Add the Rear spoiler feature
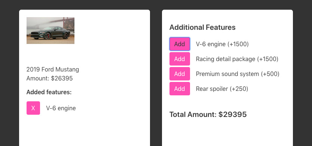Image resolution: width=312 pixels, height=146 pixels. click(x=180, y=89)
